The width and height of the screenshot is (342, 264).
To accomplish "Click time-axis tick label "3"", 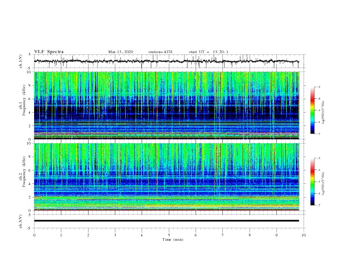I will (x=115, y=235).
